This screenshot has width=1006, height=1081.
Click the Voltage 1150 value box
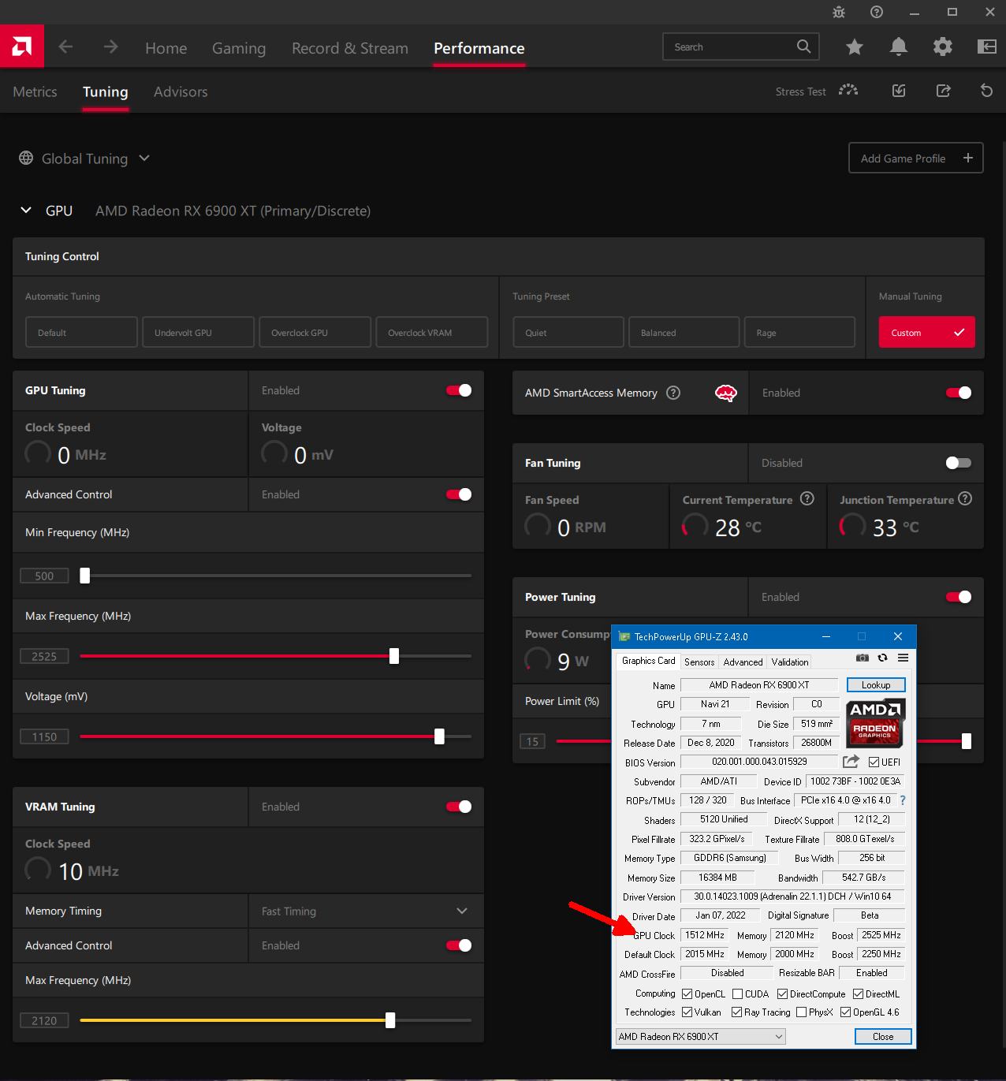point(44,736)
